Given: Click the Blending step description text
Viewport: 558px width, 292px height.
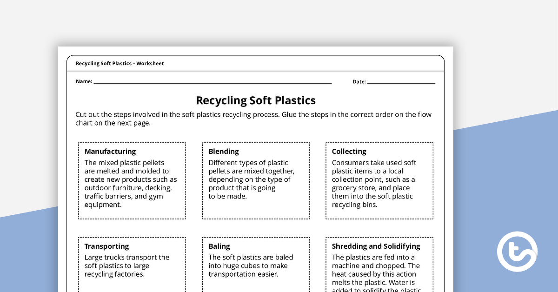Looking at the screenshot, I should (x=251, y=179).
